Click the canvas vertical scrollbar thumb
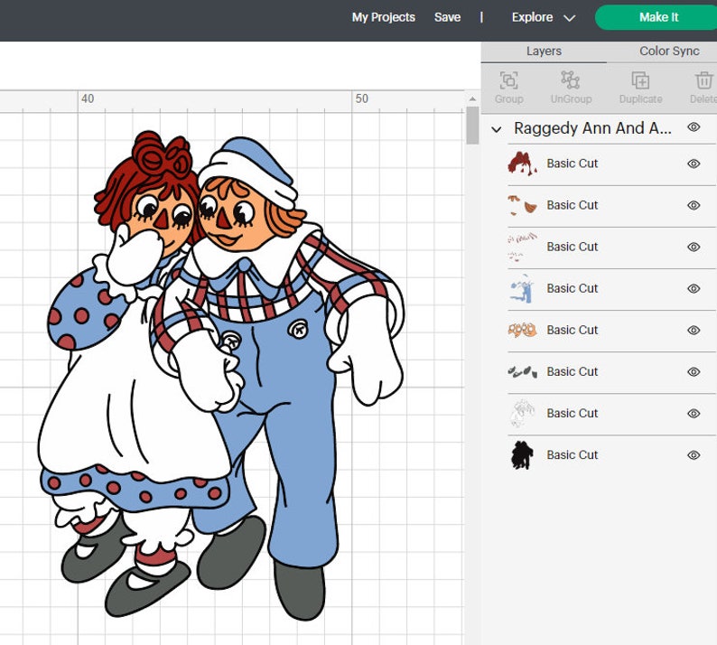The image size is (717, 645). (472, 126)
